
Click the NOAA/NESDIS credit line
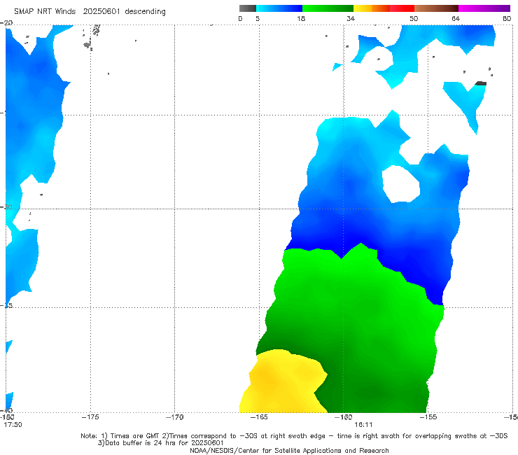tap(289, 451)
